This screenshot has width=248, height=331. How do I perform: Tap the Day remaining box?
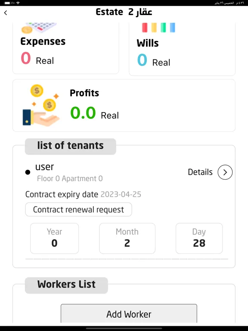coord(199,238)
